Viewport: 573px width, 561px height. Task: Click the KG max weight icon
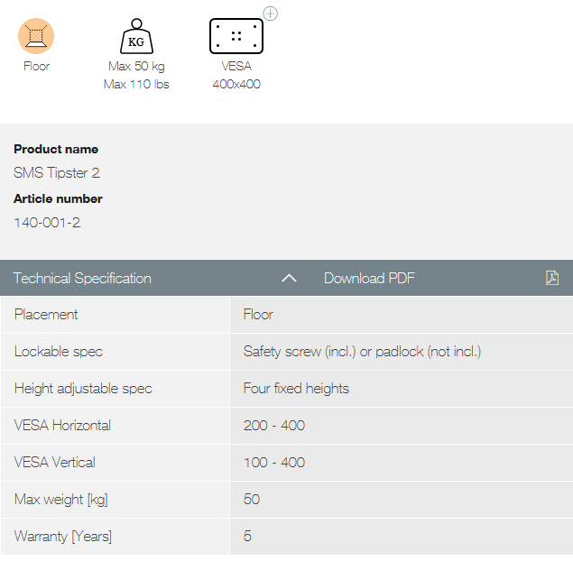click(x=136, y=37)
